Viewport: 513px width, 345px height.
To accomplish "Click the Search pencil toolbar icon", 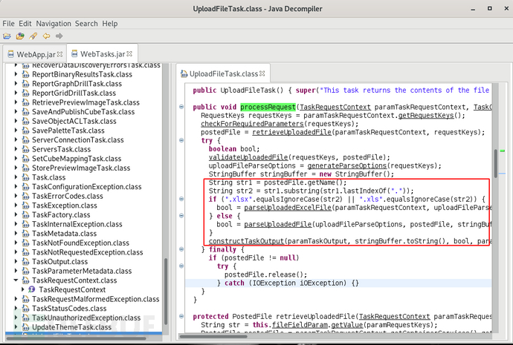I will pos(33,36).
